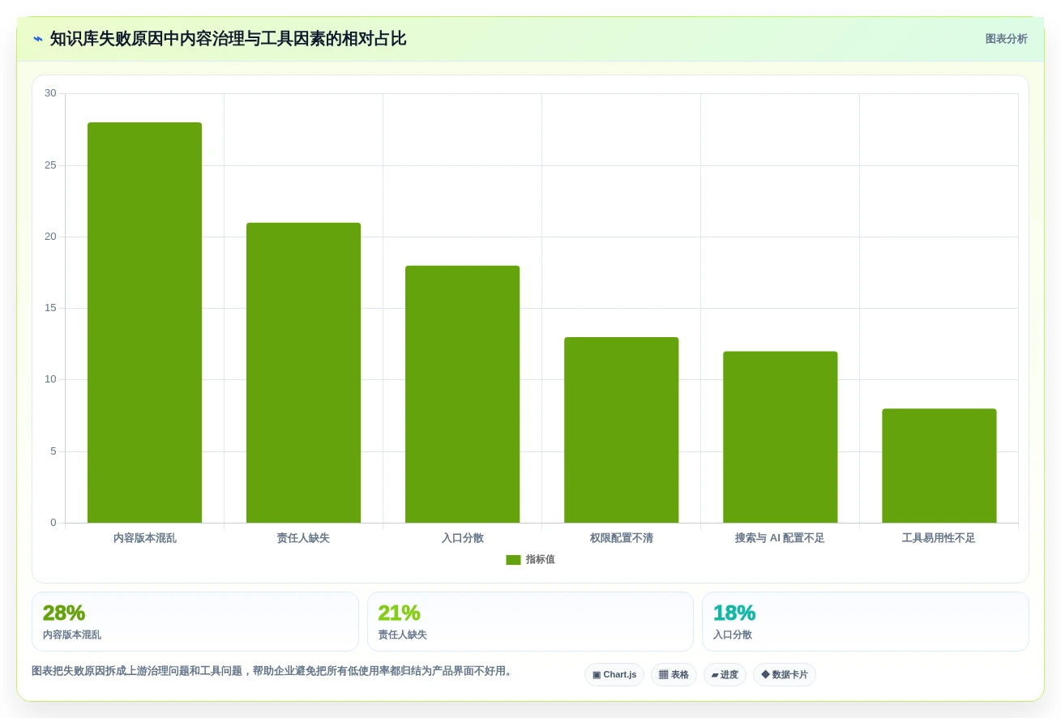Click the 数据卡片 tag chip
1061x718 pixels.
pyautogui.click(x=785, y=675)
